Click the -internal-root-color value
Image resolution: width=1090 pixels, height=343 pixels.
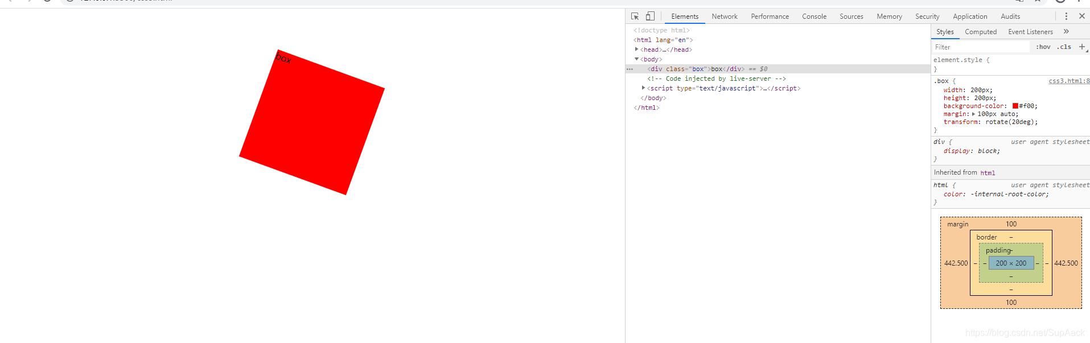tap(1009, 195)
